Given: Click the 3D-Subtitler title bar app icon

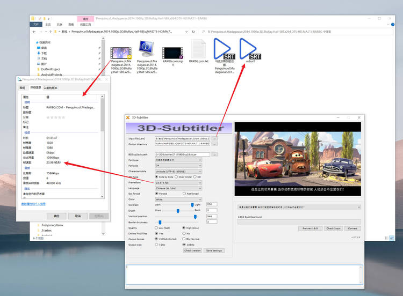Looking at the screenshot, I should pos(128,117).
